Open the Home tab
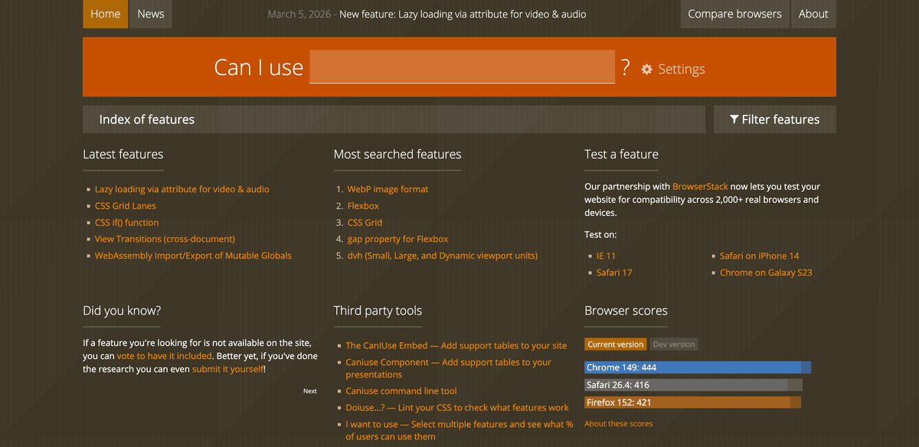The height and width of the screenshot is (447, 919). point(105,14)
